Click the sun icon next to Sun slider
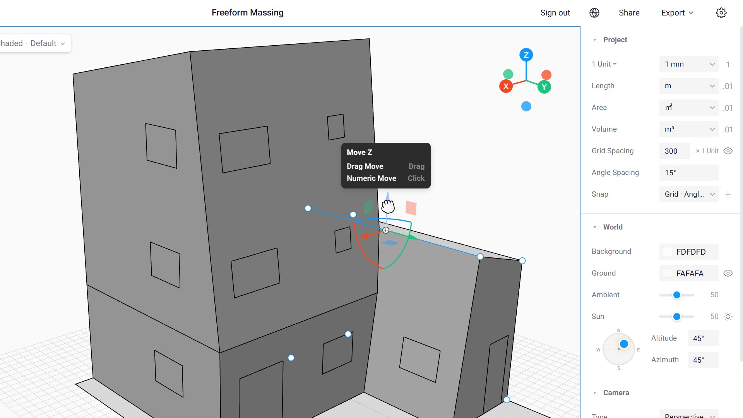The height and width of the screenshot is (418, 743). (728, 317)
